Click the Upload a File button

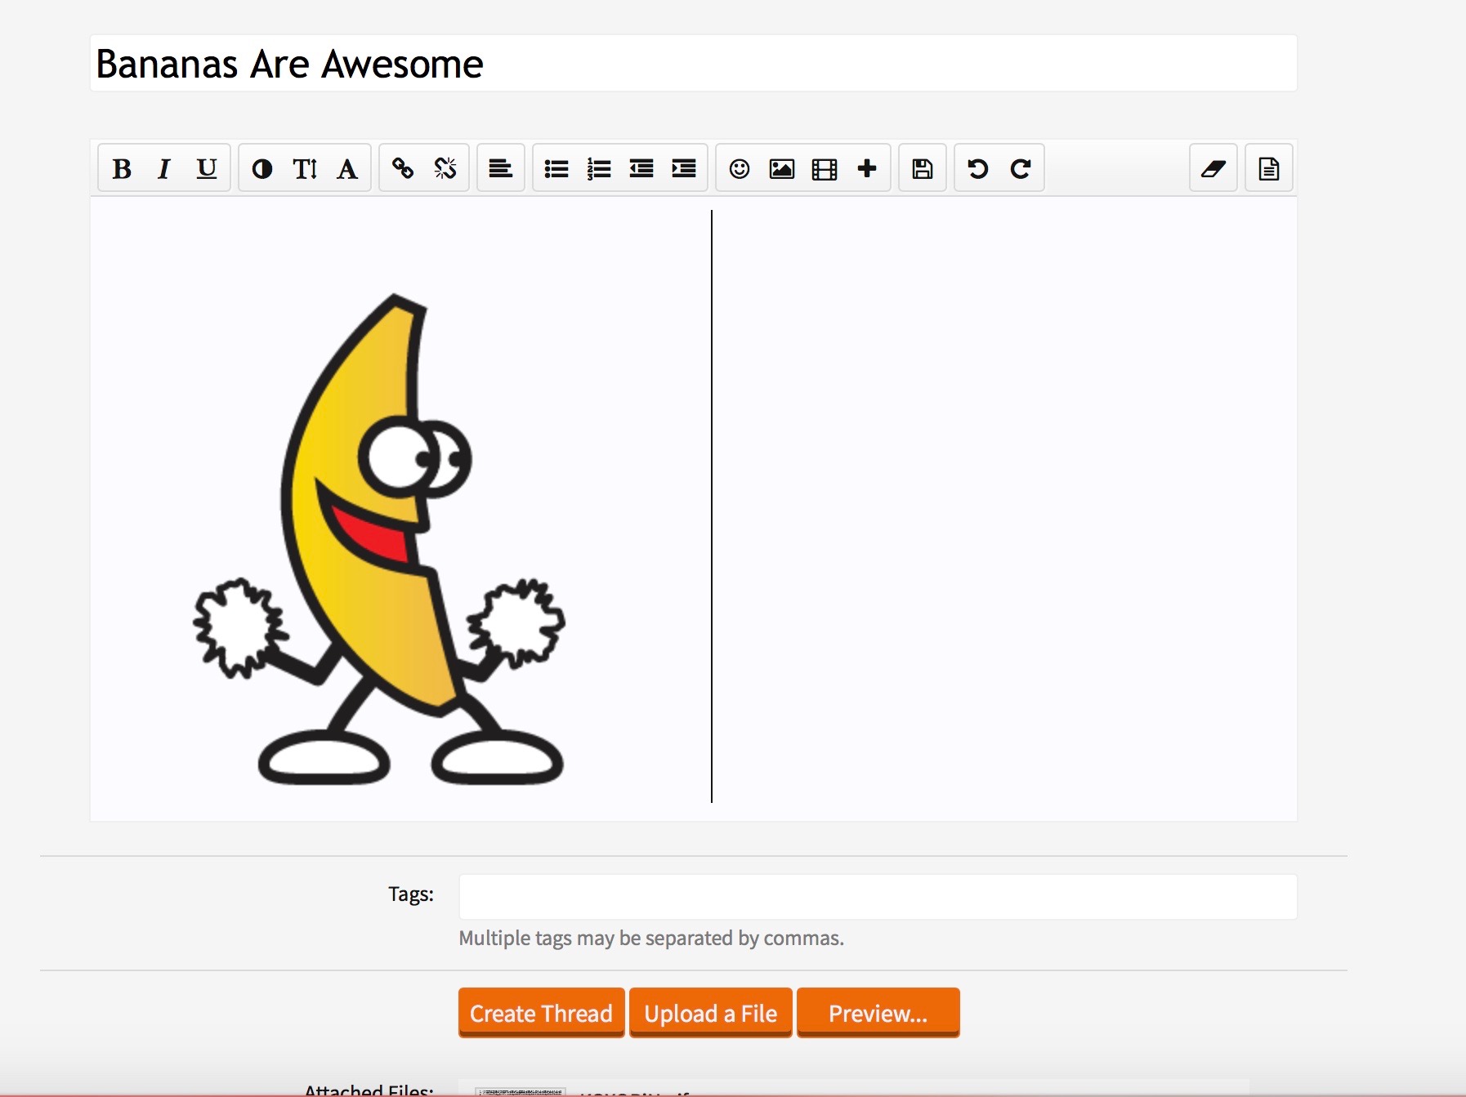tap(710, 1013)
